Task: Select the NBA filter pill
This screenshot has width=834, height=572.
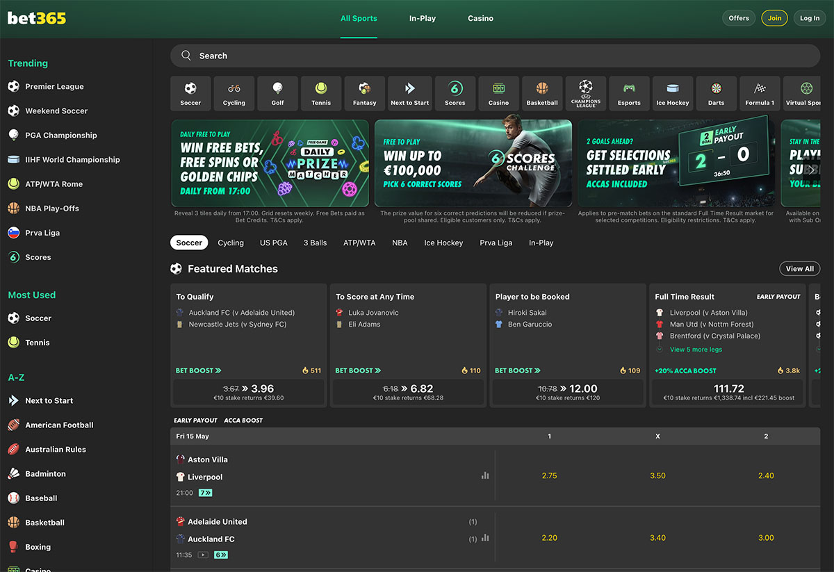Action: click(x=400, y=243)
